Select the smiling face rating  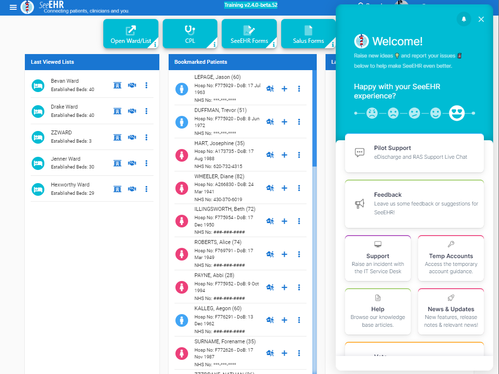pyautogui.click(x=436, y=113)
